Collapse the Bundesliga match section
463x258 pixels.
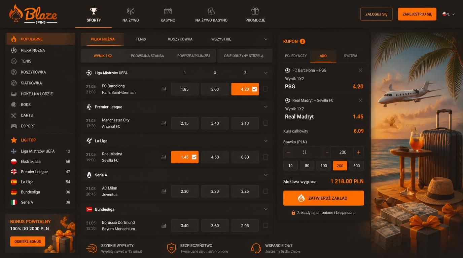pos(265,209)
